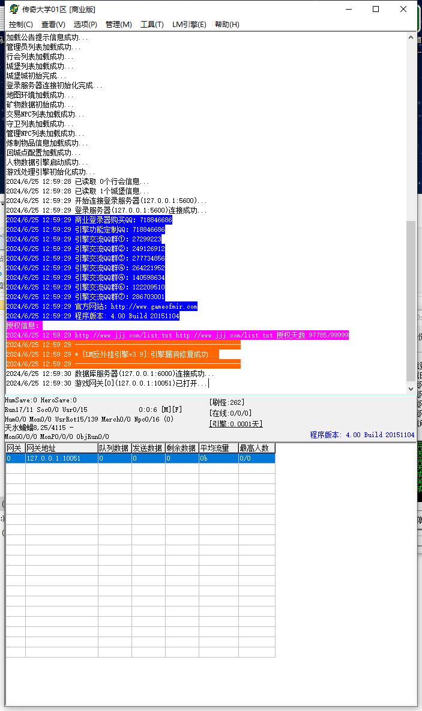Click the 引擎功能定制QQ log line
The height and width of the screenshot is (711, 422).
tap(86, 229)
